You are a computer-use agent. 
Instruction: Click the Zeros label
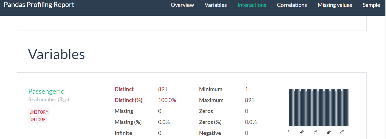(x=206, y=111)
